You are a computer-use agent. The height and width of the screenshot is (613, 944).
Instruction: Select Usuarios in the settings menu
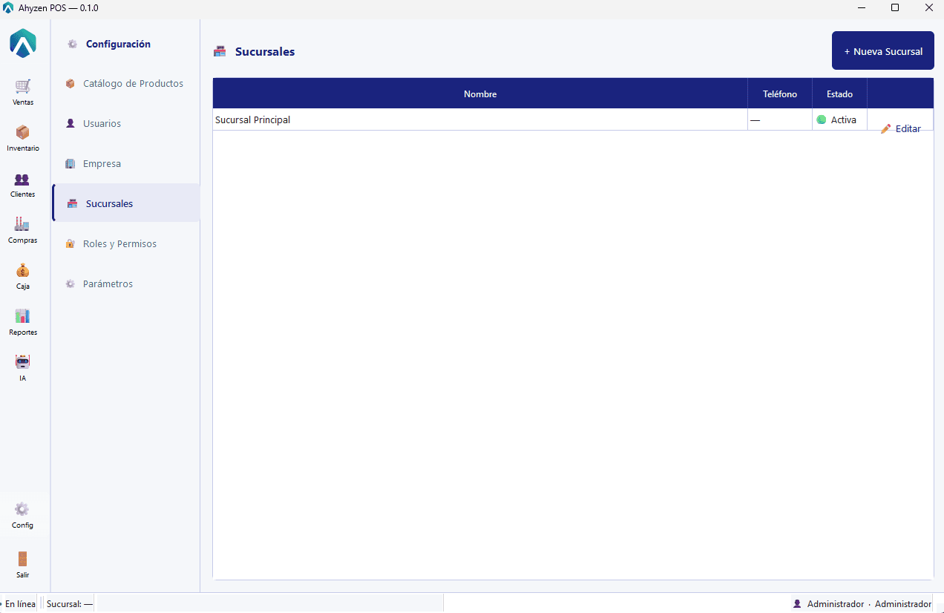[x=125, y=124]
